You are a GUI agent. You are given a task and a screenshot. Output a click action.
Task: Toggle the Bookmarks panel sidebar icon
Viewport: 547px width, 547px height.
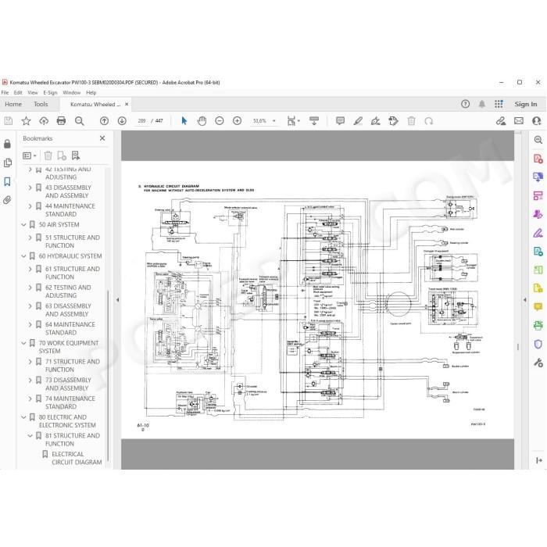[7, 181]
